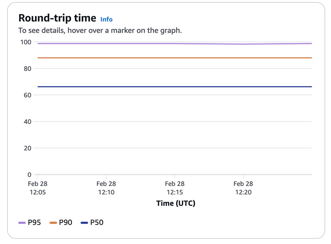Select the P90 legend label text
The image size is (331, 244).
click(x=65, y=223)
